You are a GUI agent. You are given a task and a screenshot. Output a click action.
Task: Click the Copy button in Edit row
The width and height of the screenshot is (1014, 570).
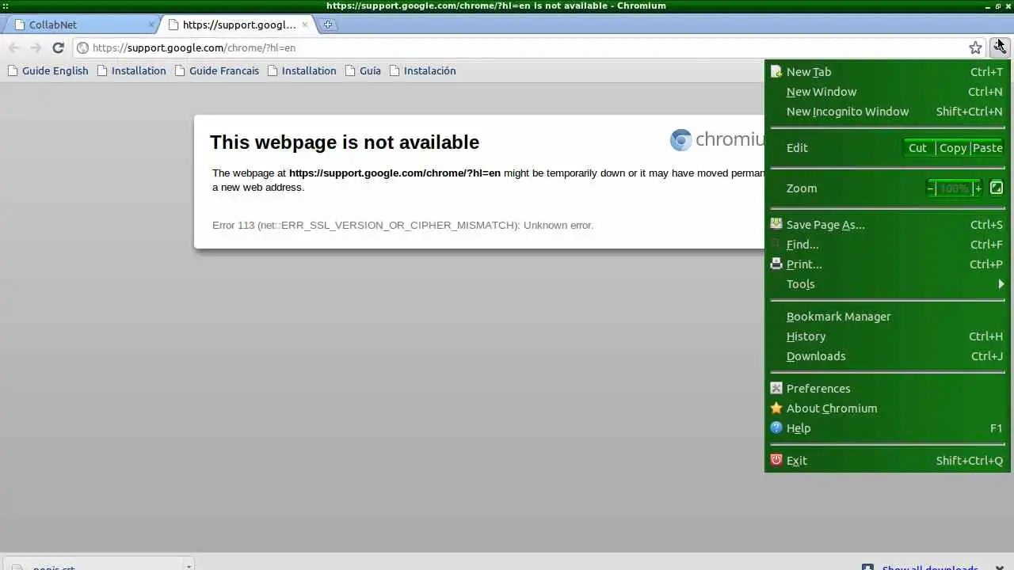pyautogui.click(x=952, y=148)
